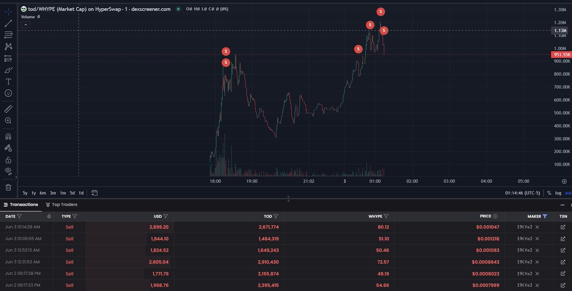The height and width of the screenshot is (291, 572).
Task: Clear maker filter on 01:09:55 AM row
Action: click(537, 239)
